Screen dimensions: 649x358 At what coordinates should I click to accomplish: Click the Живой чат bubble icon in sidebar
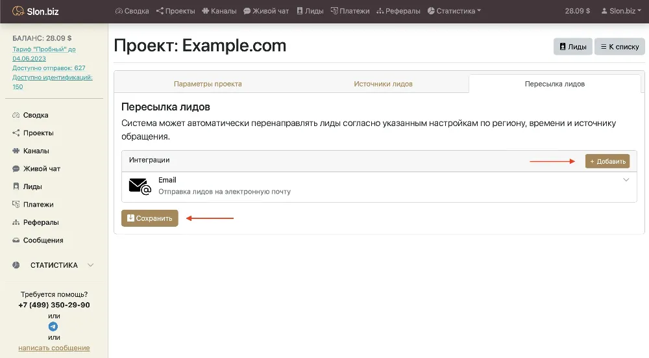pyautogui.click(x=16, y=169)
